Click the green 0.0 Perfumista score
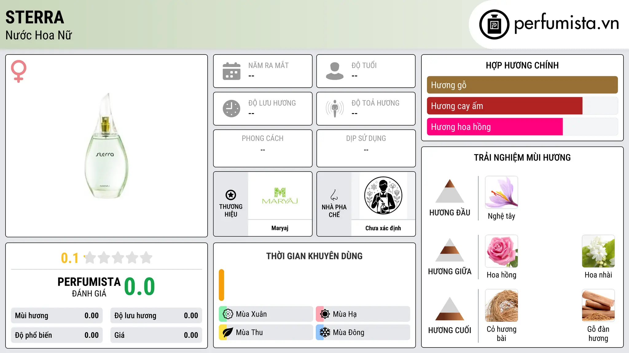 point(139,287)
